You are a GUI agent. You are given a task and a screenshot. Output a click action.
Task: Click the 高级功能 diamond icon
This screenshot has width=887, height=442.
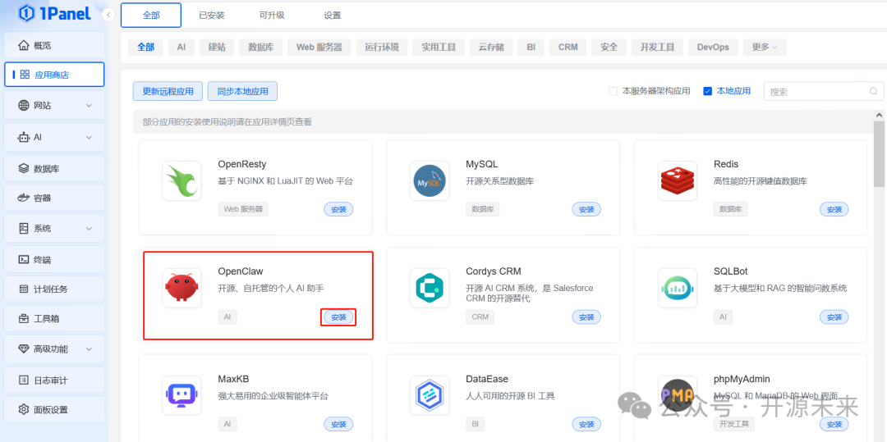coord(23,349)
